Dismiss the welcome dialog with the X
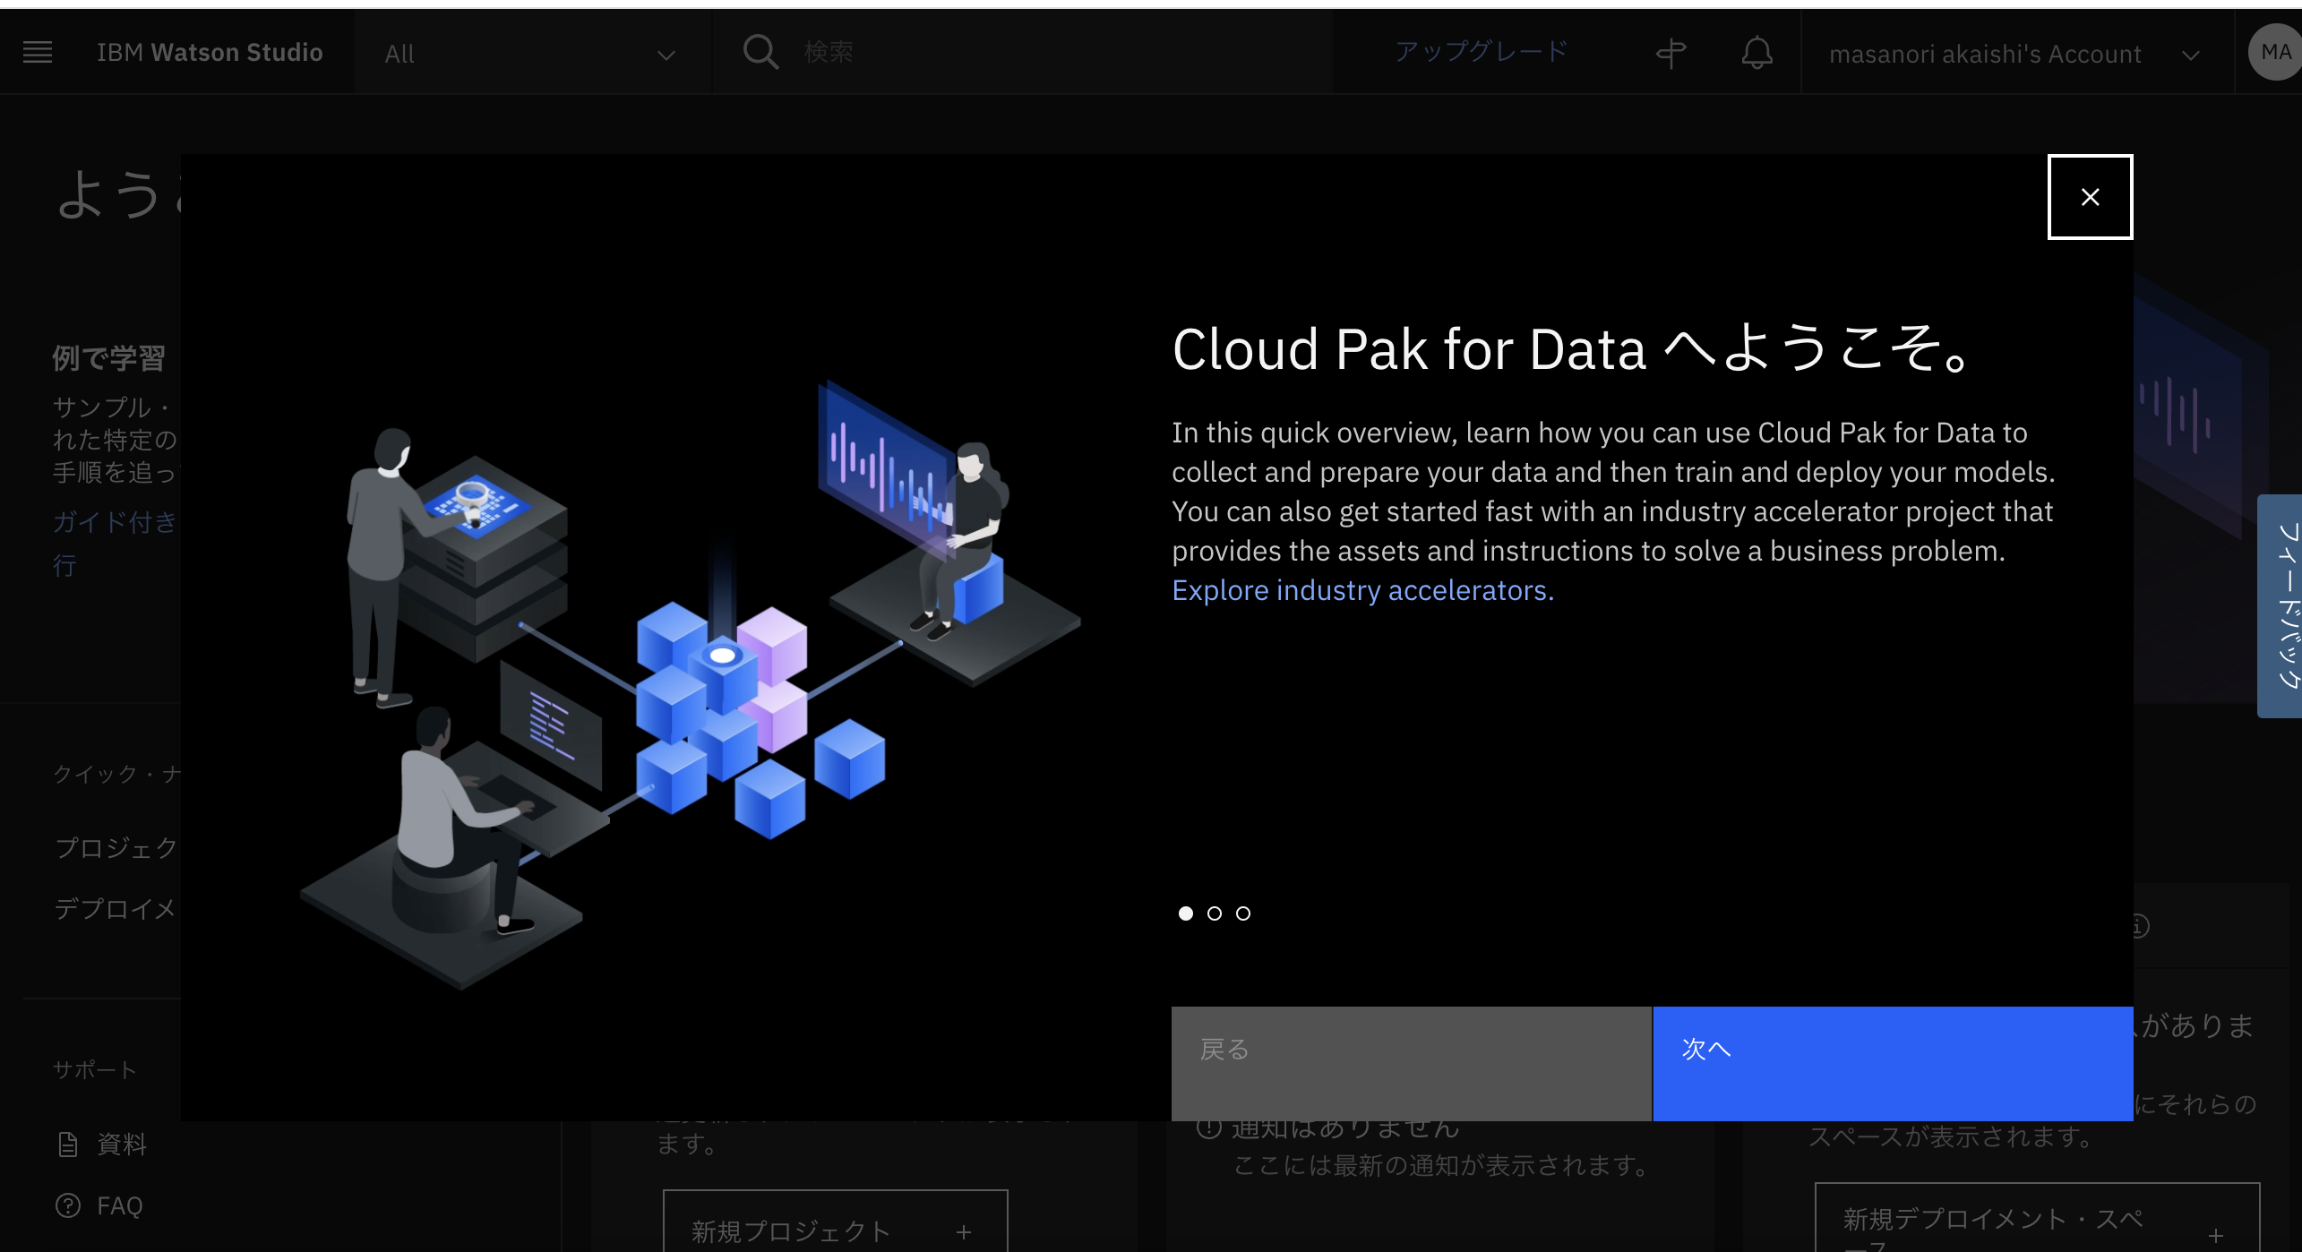2302x1252 pixels. point(2091,197)
